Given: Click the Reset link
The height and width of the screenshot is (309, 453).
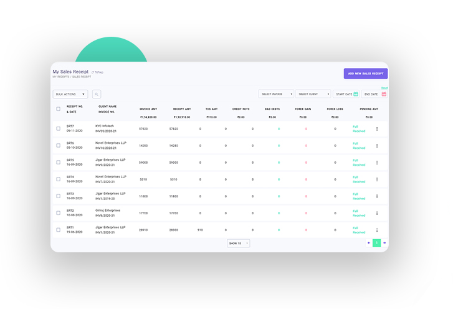Looking at the screenshot, I should click(x=384, y=88).
